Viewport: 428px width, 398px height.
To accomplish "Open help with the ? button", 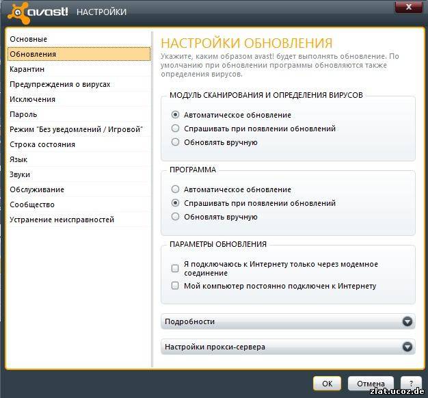I will [x=411, y=384].
